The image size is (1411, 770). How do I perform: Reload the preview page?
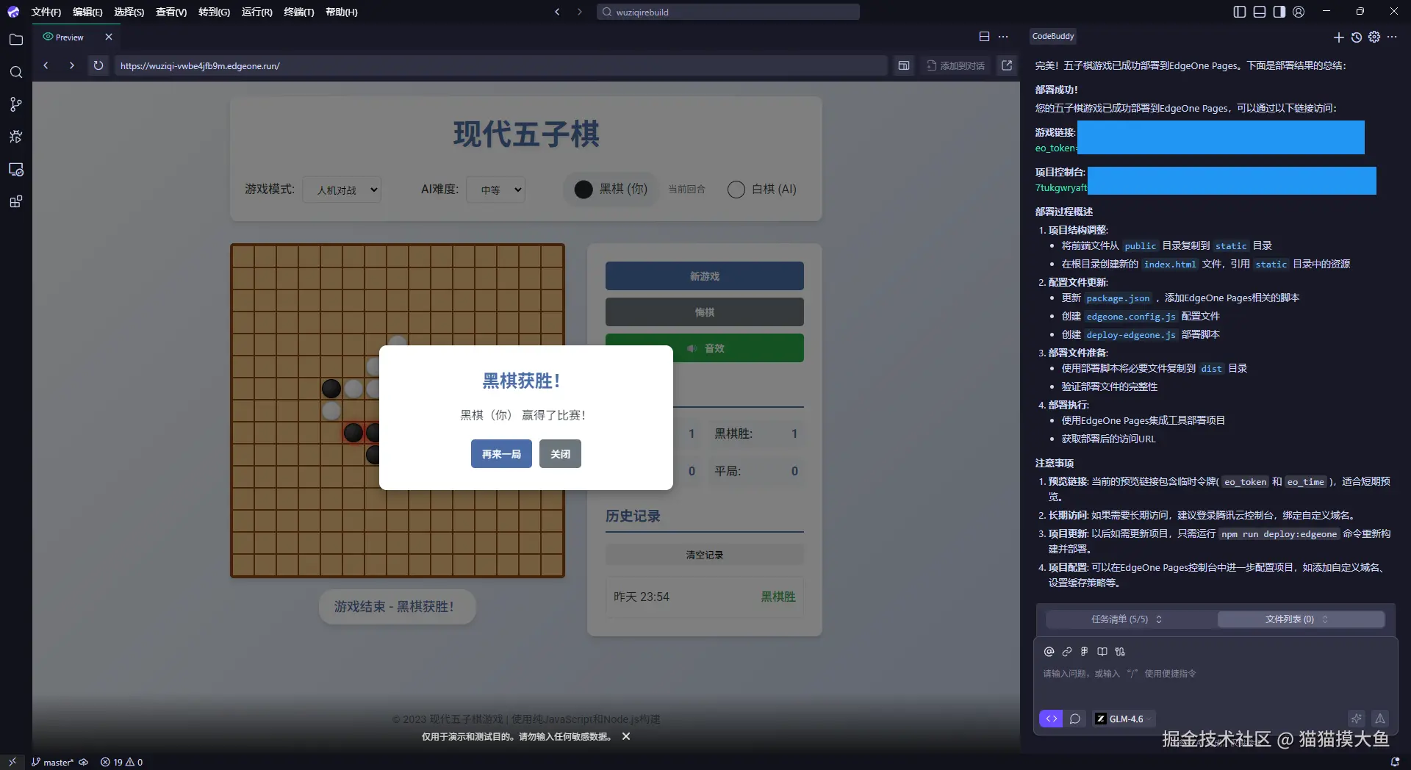pyautogui.click(x=98, y=65)
